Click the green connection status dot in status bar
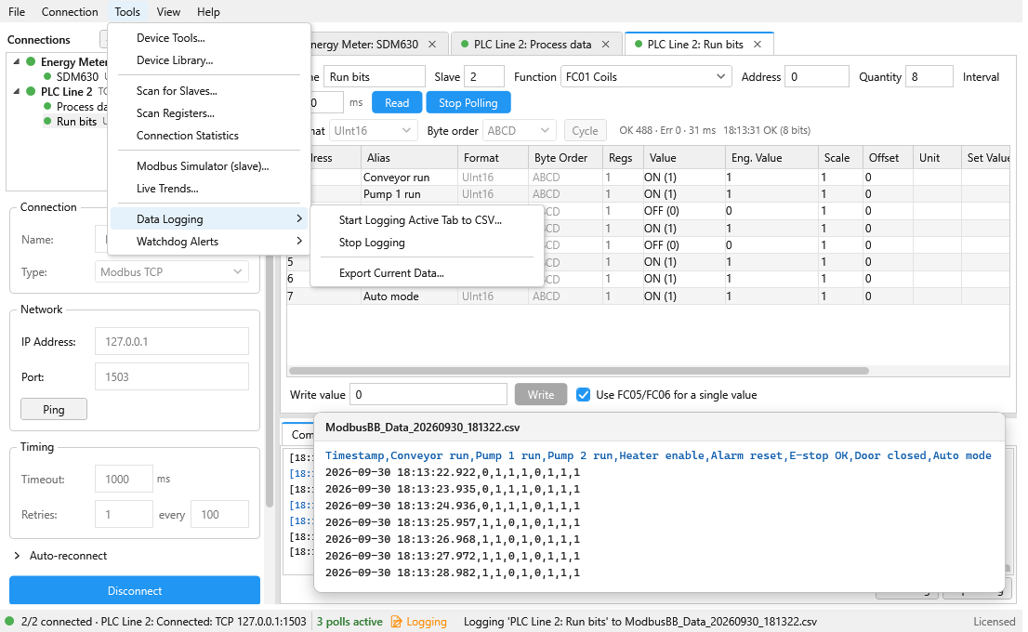The width and height of the screenshot is (1028, 632). (x=10, y=622)
